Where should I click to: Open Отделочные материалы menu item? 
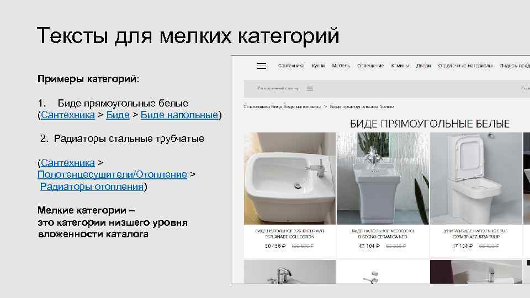click(465, 66)
